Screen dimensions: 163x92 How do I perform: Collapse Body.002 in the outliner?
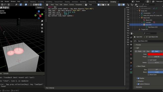(137, 11)
